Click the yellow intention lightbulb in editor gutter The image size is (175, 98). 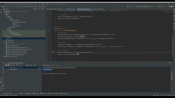[53, 52]
